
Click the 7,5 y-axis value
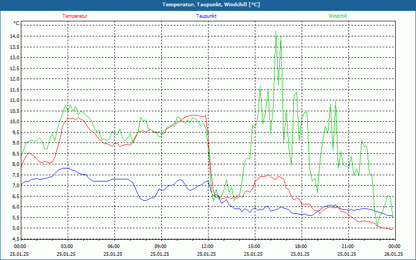pyautogui.click(x=16, y=175)
